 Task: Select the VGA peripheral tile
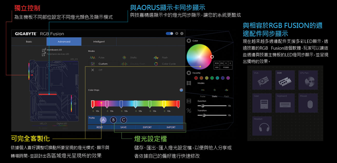[262, 80]
